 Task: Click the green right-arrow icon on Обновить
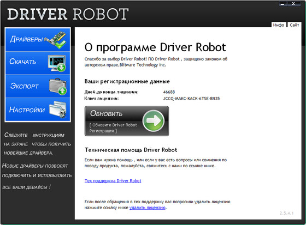[154, 121]
